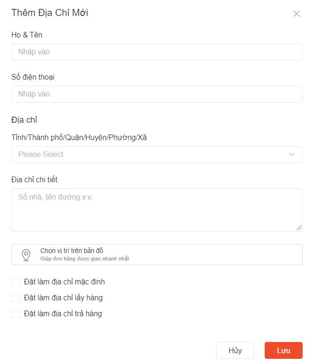Click the map pin location icon
This screenshot has height=364, width=313.
pyautogui.click(x=26, y=255)
